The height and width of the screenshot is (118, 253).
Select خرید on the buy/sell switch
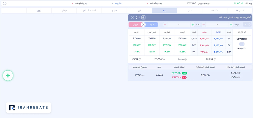pyautogui.click(x=152, y=25)
